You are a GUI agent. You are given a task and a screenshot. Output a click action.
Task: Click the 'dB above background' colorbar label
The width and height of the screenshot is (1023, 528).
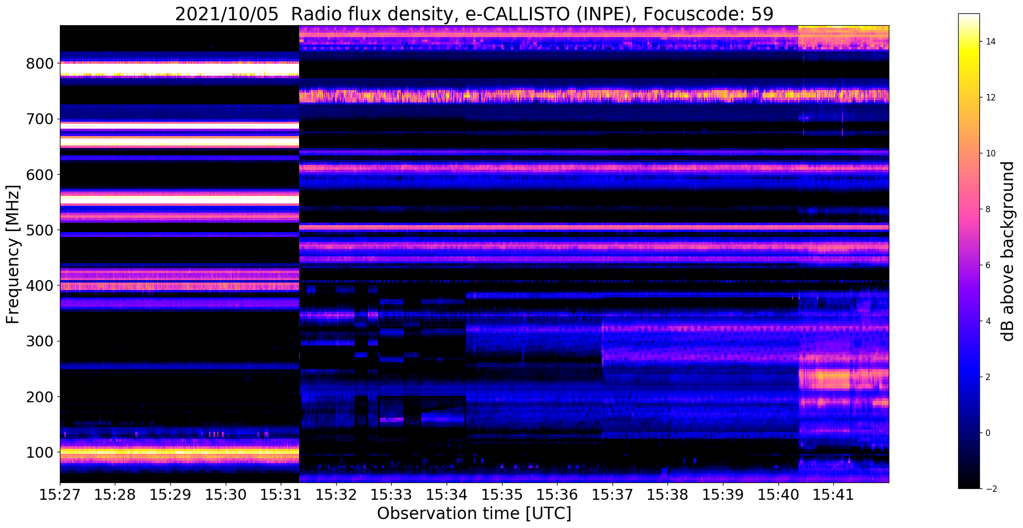click(x=1008, y=251)
